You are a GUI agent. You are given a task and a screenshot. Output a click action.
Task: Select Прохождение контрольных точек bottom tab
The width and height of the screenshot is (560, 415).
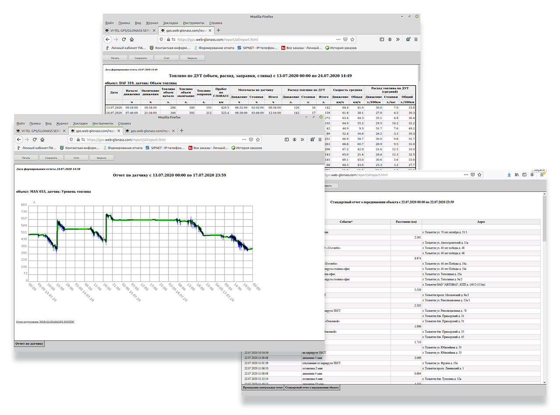262,387
